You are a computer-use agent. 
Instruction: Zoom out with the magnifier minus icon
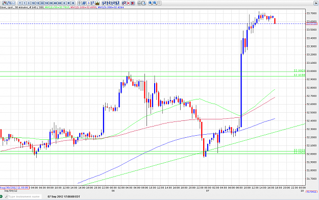(155, 3)
